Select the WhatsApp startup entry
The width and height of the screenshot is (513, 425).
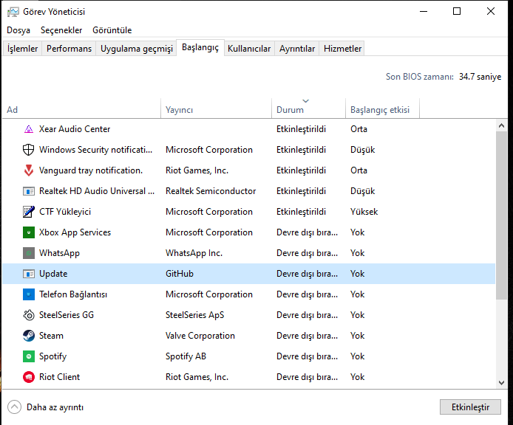pyautogui.click(x=59, y=253)
